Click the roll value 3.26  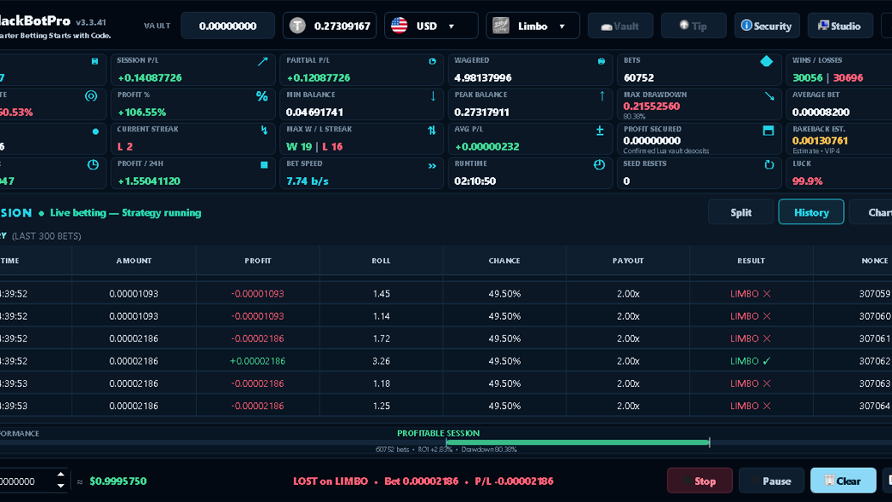382,361
